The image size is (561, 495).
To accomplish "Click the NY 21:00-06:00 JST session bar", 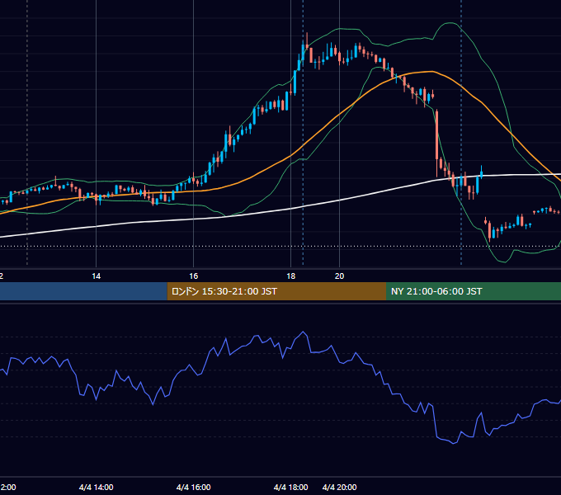I will point(474,291).
